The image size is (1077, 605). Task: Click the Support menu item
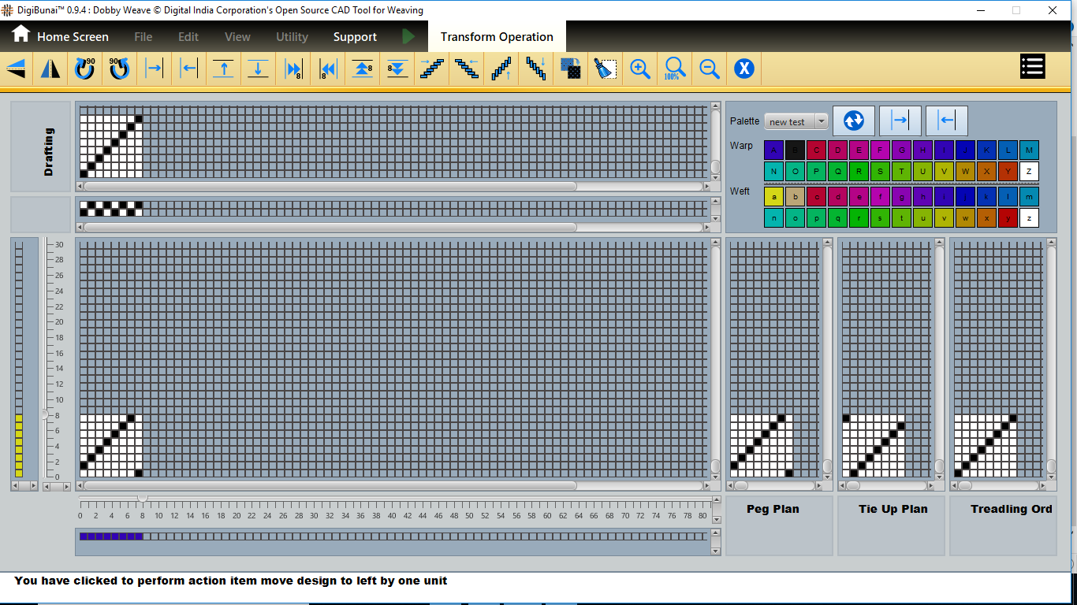point(355,37)
